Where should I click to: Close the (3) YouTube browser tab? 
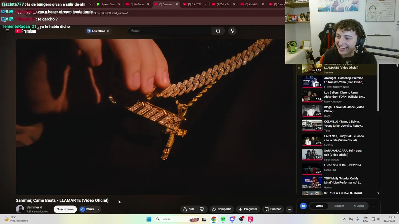point(148,4)
